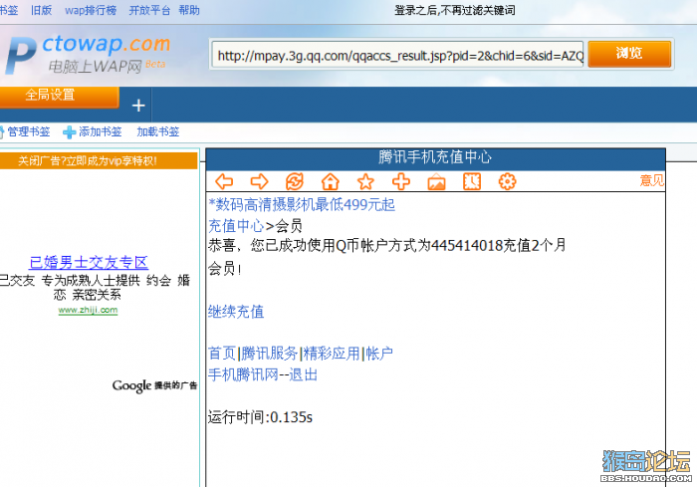697x487 pixels.
Task: Open the www.zhiji.com ad link
Action: 88,310
